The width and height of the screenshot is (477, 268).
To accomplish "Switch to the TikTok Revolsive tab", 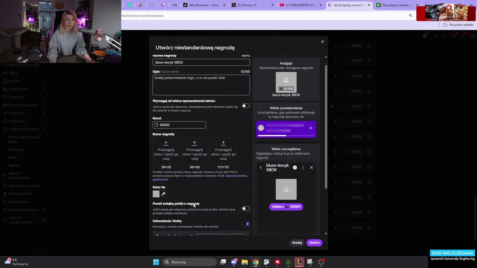I will click(204, 5).
